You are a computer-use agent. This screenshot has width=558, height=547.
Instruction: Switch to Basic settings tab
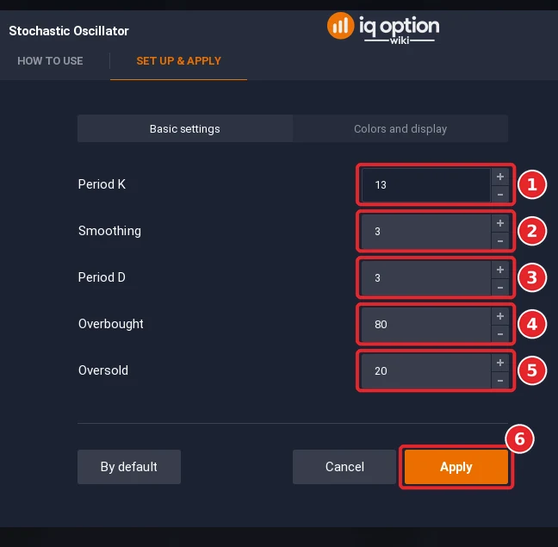point(185,128)
